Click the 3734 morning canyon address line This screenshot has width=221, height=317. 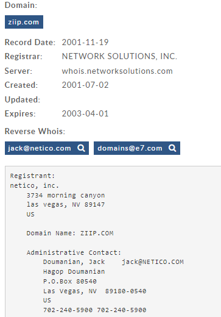click(66, 195)
